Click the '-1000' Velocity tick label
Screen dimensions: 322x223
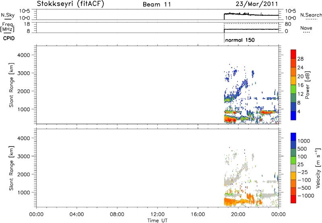click(x=306, y=196)
